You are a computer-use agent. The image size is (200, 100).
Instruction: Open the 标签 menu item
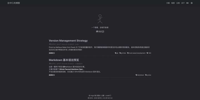[173, 3]
